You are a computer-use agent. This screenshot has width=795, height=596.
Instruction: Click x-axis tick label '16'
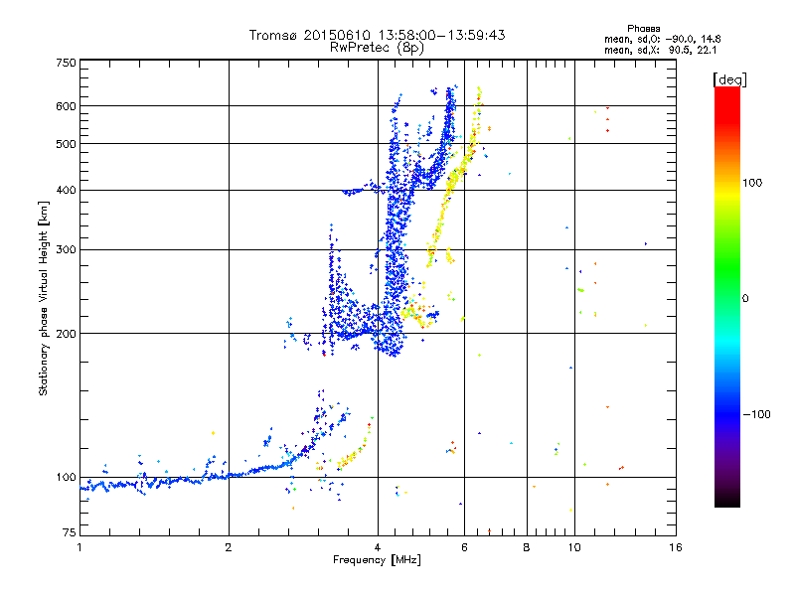[x=676, y=547]
